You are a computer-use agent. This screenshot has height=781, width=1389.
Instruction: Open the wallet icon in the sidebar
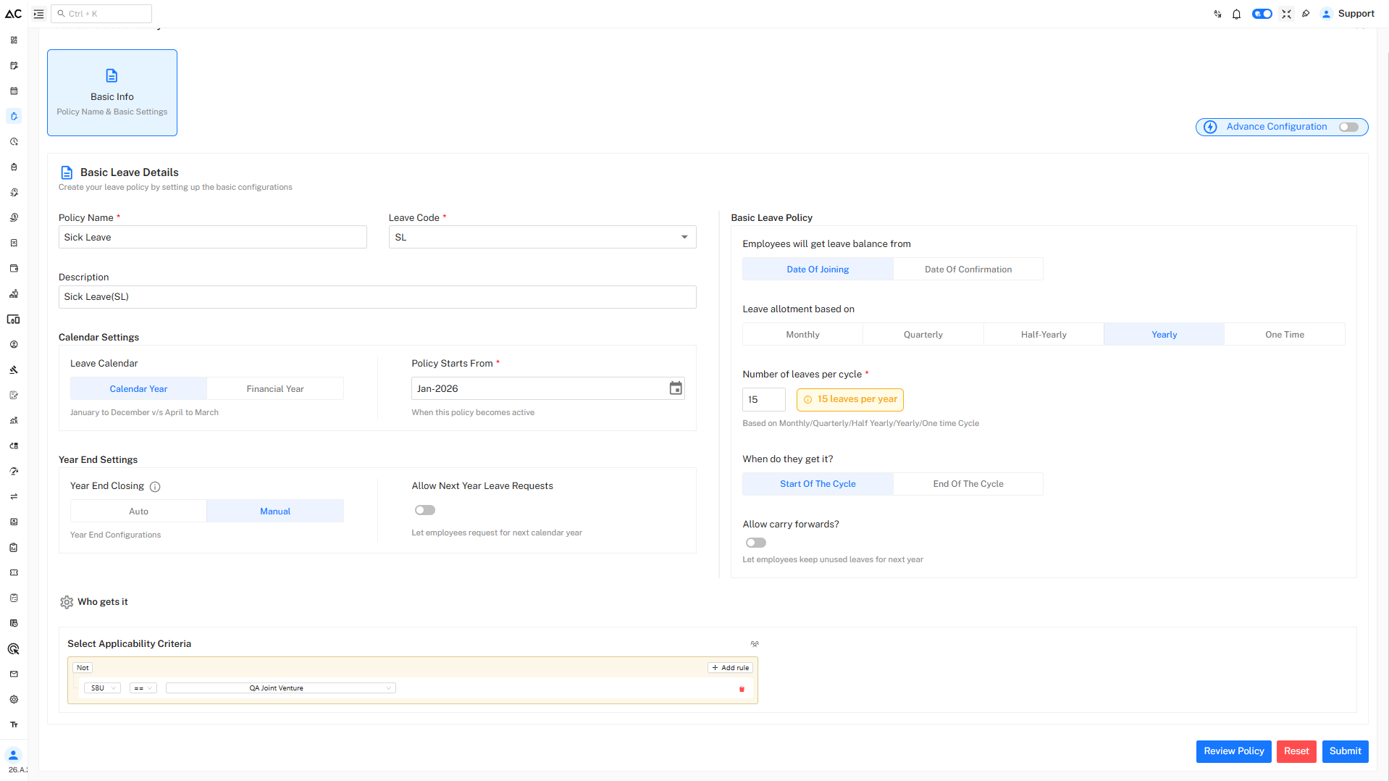(14, 269)
